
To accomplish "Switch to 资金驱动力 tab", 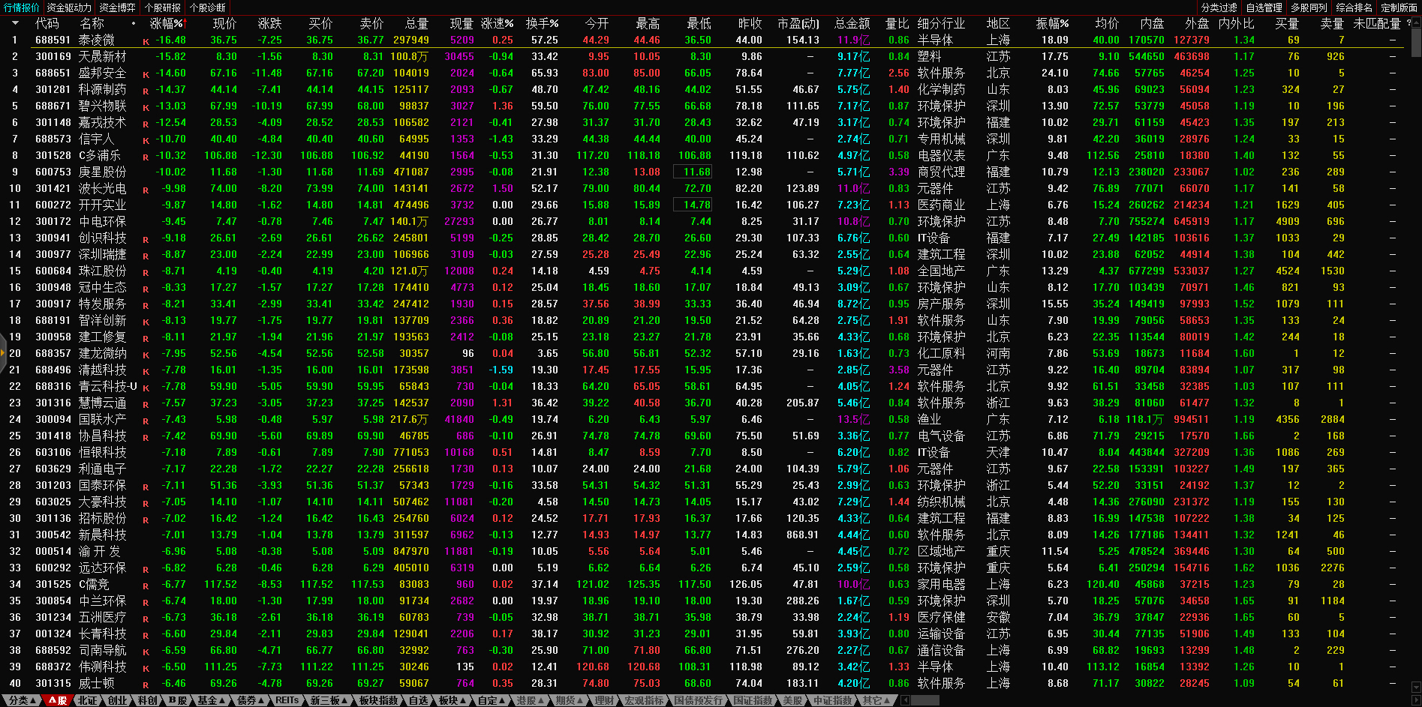I will (x=69, y=7).
